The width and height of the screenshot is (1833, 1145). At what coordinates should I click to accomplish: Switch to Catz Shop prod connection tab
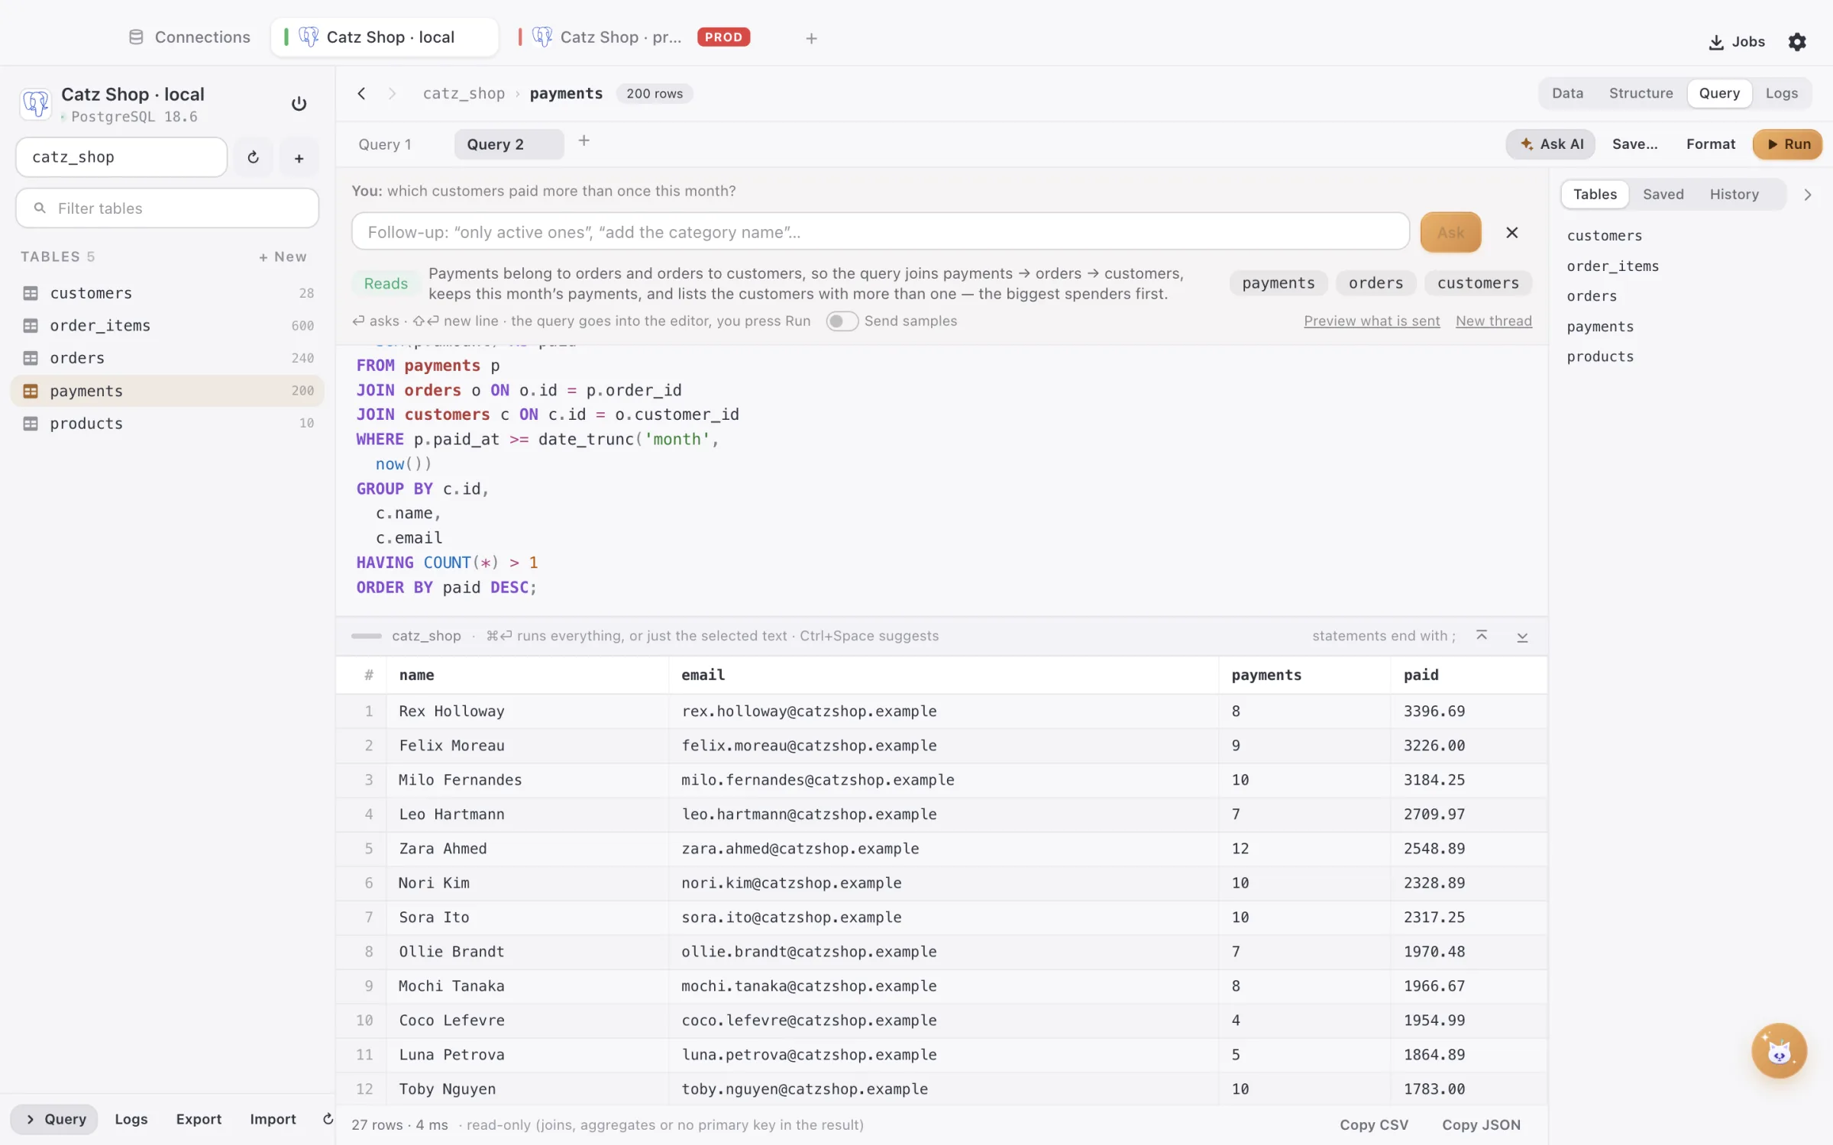coord(635,37)
